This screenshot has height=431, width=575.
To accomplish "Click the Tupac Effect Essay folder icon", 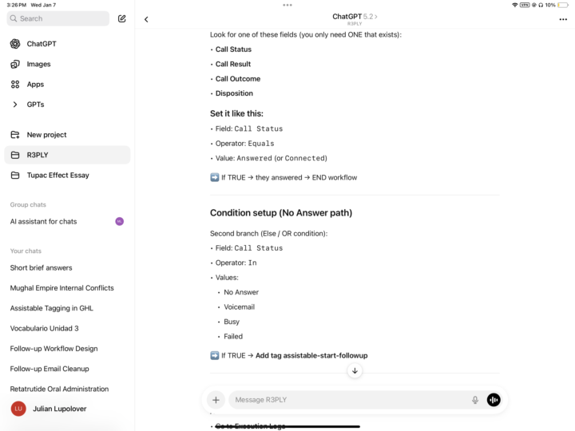I will click(15, 175).
